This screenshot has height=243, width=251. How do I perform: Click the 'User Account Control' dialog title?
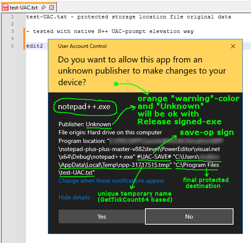[82, 46]
